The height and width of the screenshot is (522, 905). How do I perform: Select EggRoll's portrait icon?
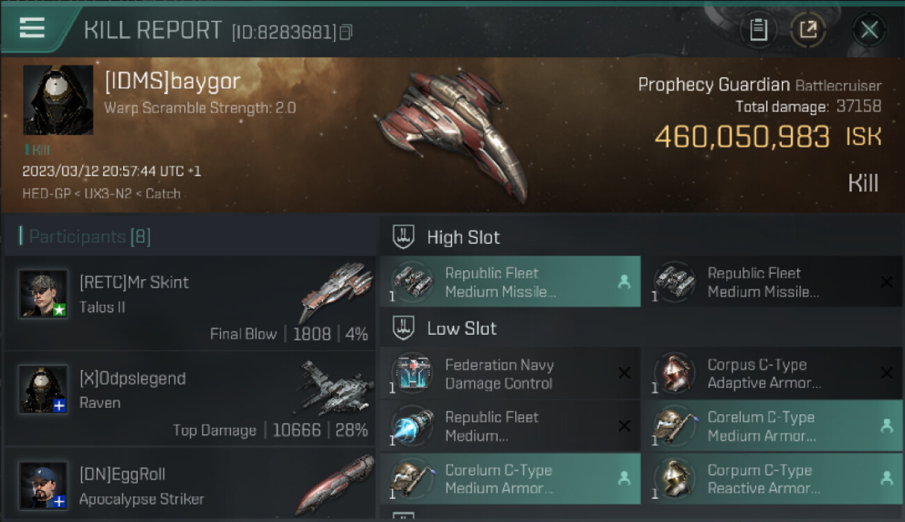point(43,484)
